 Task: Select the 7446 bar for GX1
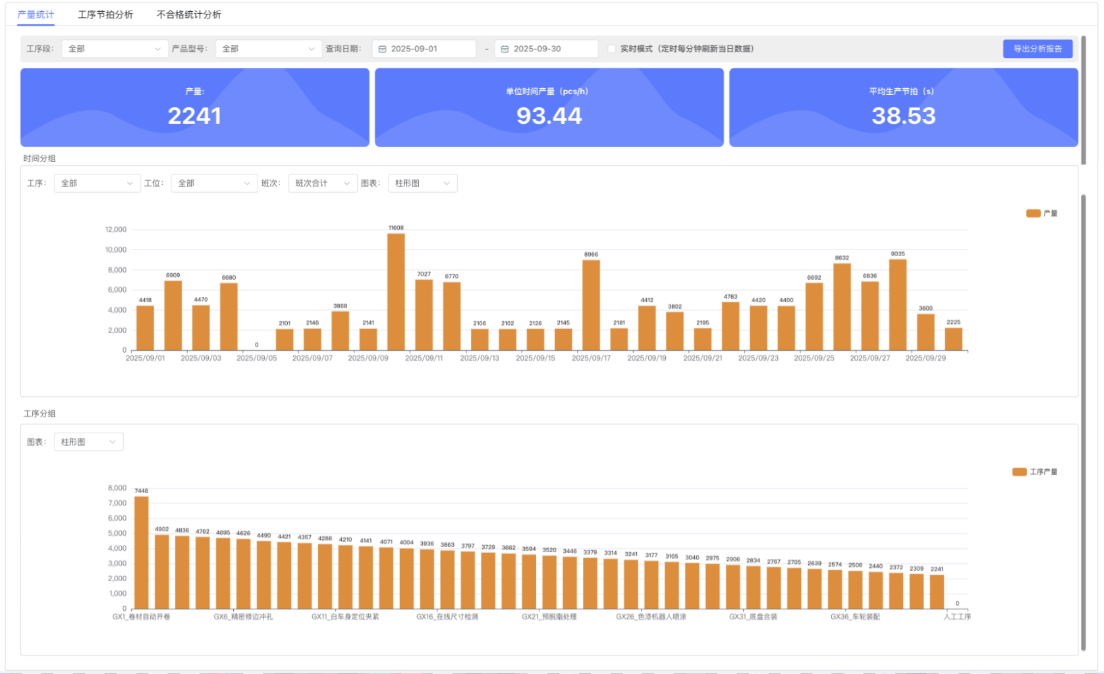[141, 552]
